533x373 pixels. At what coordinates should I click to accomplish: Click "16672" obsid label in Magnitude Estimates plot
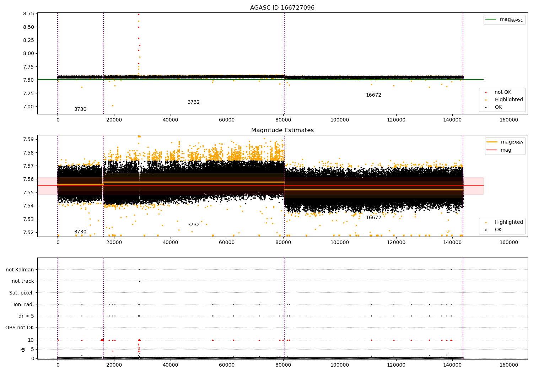point(373,218)
